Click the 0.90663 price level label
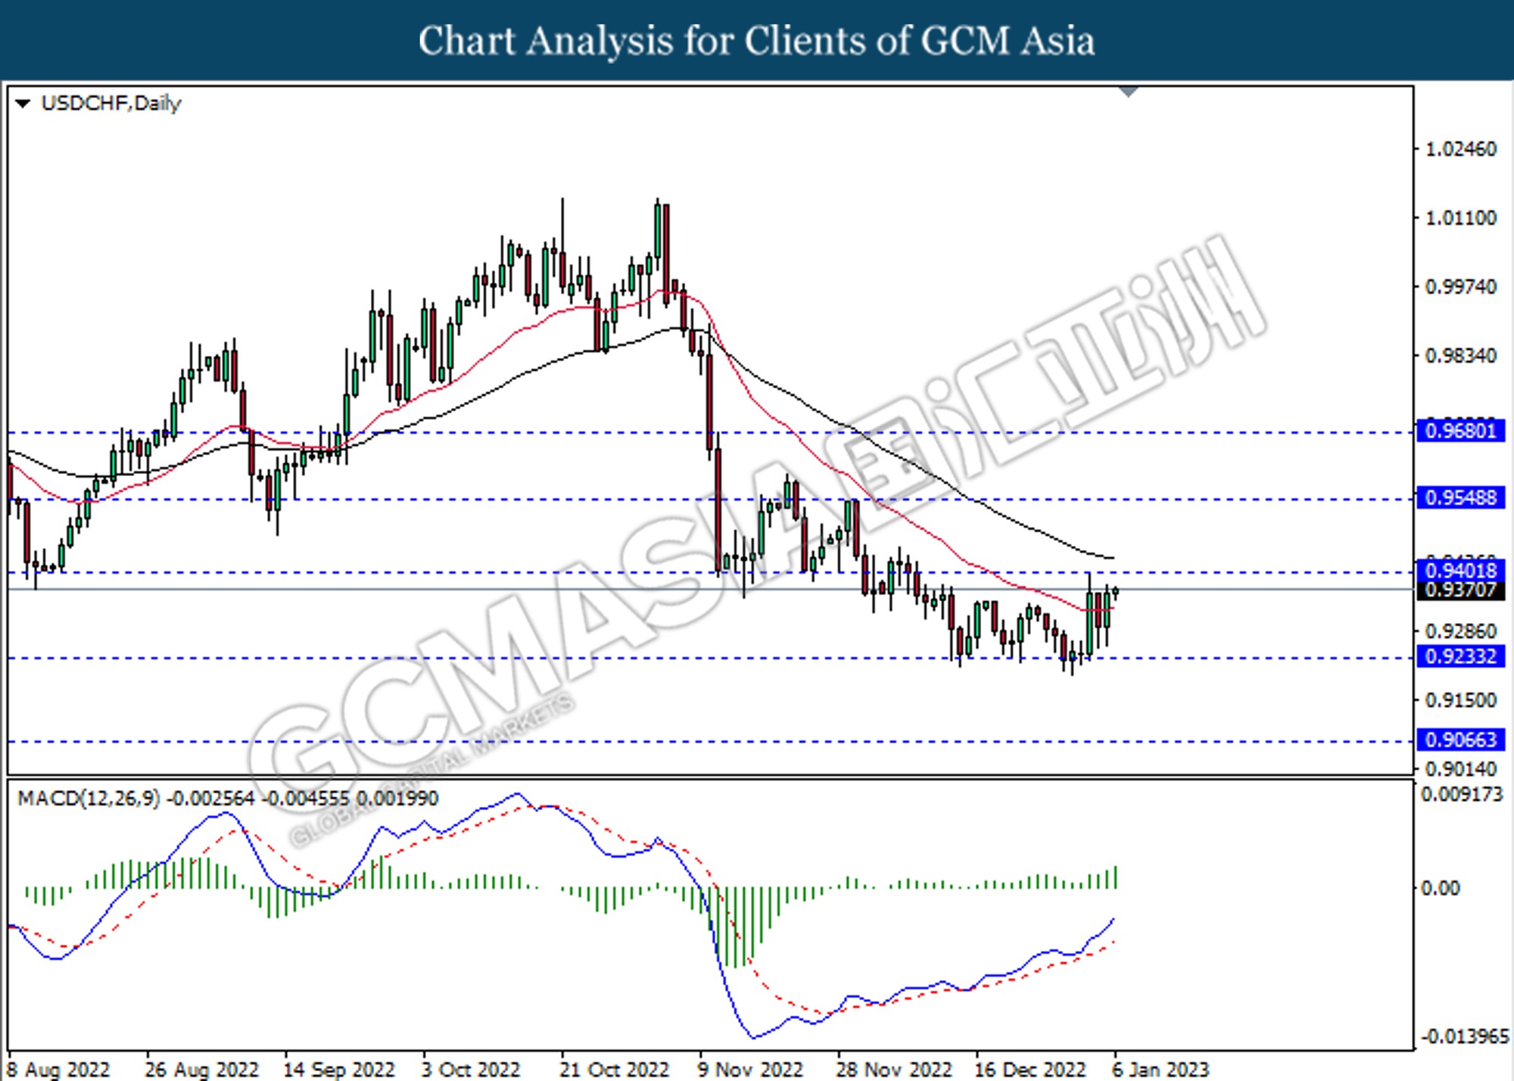Screen dimensions: 1514x1081 [x=1460, y=740]
